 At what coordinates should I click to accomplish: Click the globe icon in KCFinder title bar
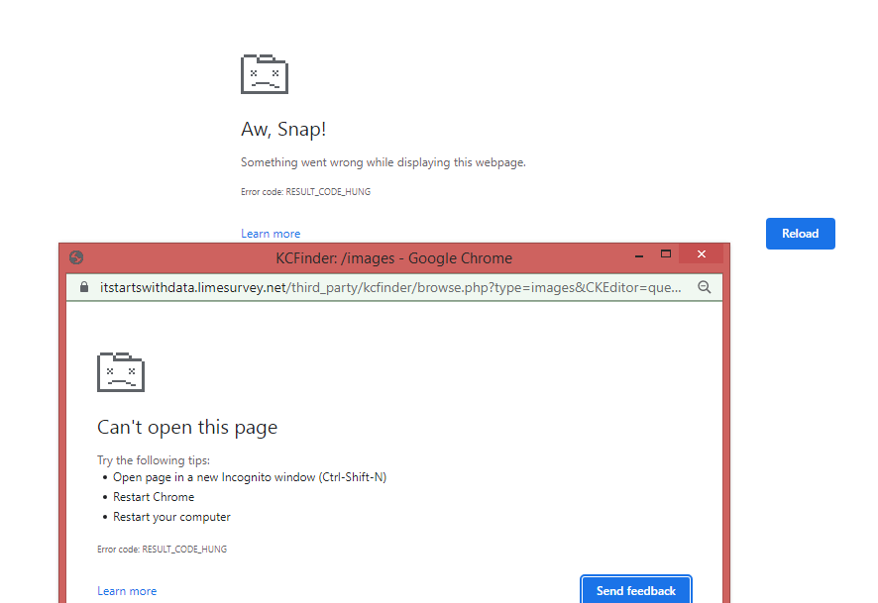(x=76, y=257)
